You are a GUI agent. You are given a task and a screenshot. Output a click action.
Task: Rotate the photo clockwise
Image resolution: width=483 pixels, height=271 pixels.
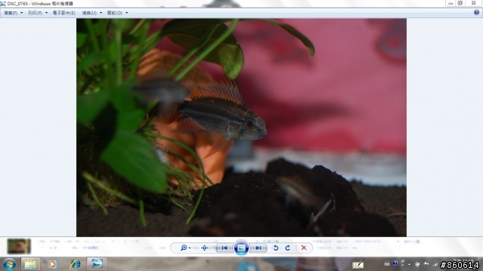288,248
